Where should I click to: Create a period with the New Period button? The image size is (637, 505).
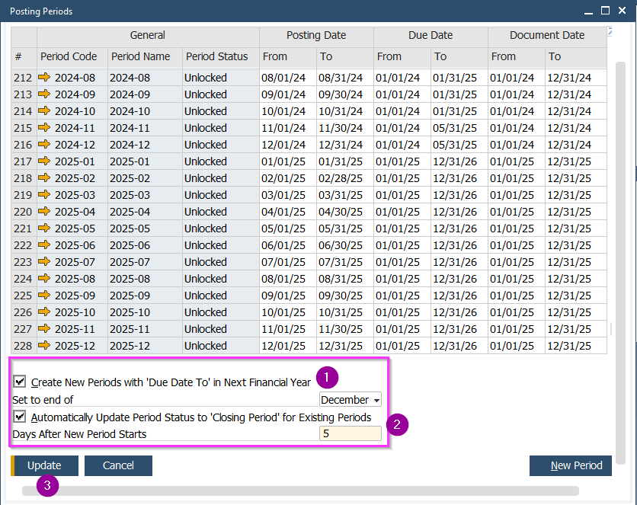[x=571, y=465]
